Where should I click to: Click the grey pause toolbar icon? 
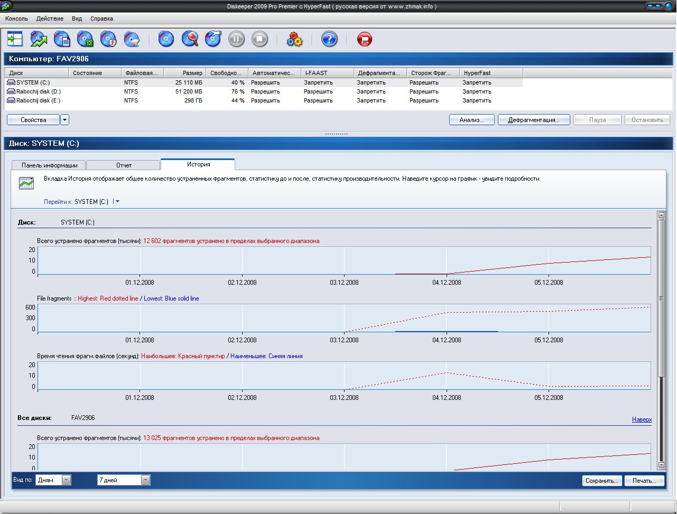[x=236, y=39]
